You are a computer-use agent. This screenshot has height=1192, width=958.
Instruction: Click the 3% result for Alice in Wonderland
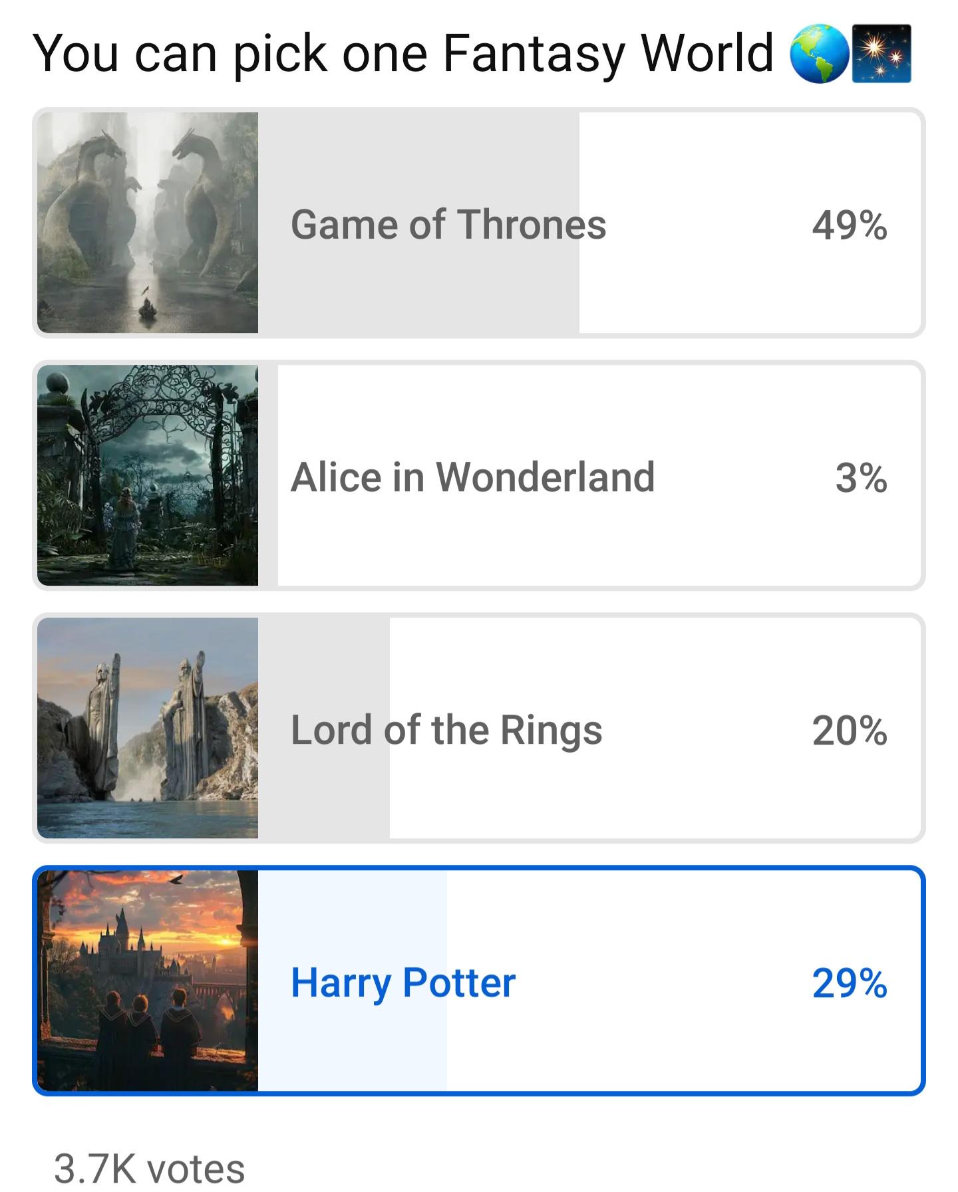[861, 477]
